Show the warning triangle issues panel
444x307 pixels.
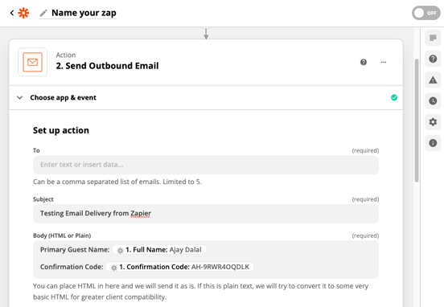pyautogui.click(x=433, y=80)
